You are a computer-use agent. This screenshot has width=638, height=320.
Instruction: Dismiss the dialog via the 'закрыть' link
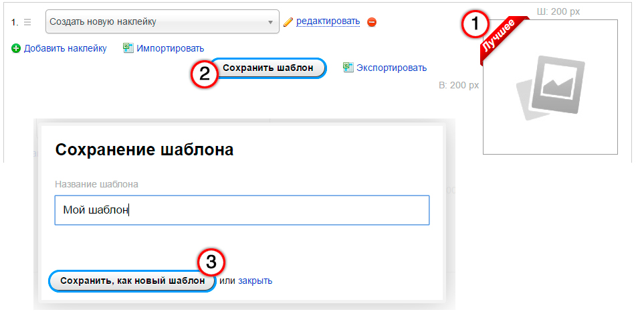click(x=255, y=281)
